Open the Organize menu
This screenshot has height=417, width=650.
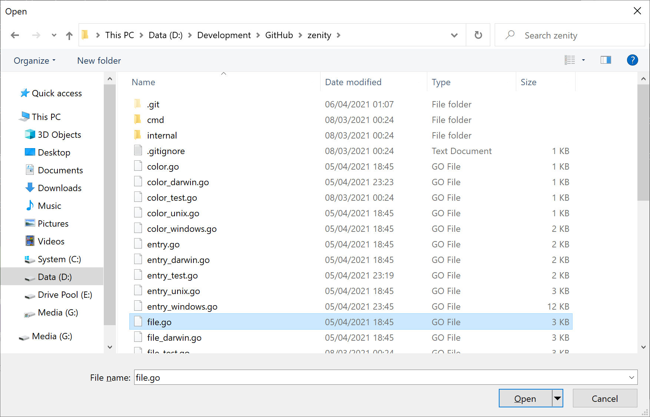pyautogui.click(x=34, y=60)
